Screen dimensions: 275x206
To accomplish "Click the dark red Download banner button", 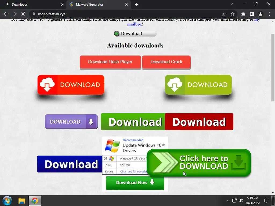I will tap(199, 122).
